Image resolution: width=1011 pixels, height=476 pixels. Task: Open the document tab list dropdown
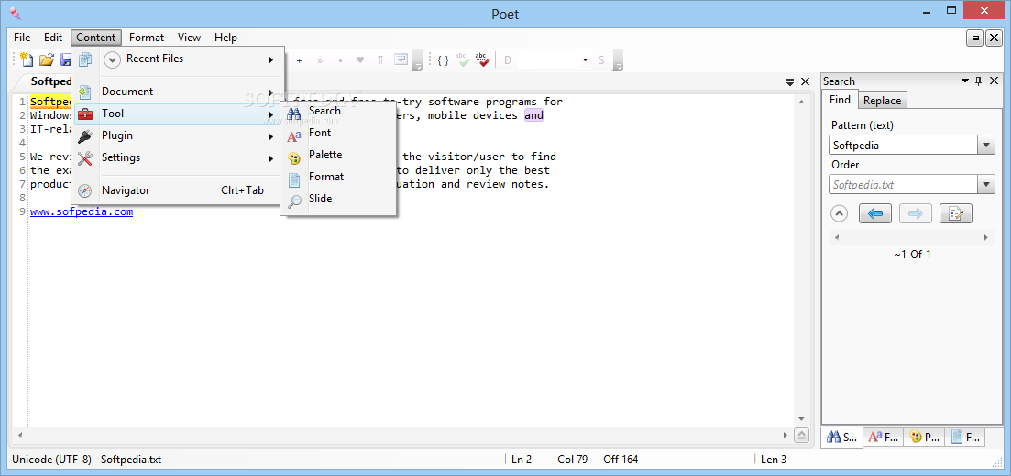coord(790,81)
